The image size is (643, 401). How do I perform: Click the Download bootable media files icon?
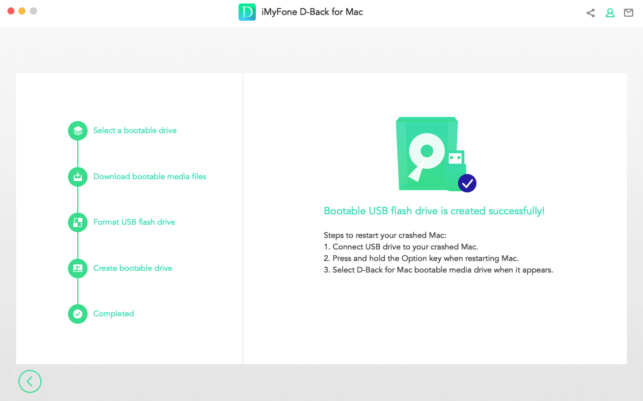pyautogui.click(x=78, y=177)
